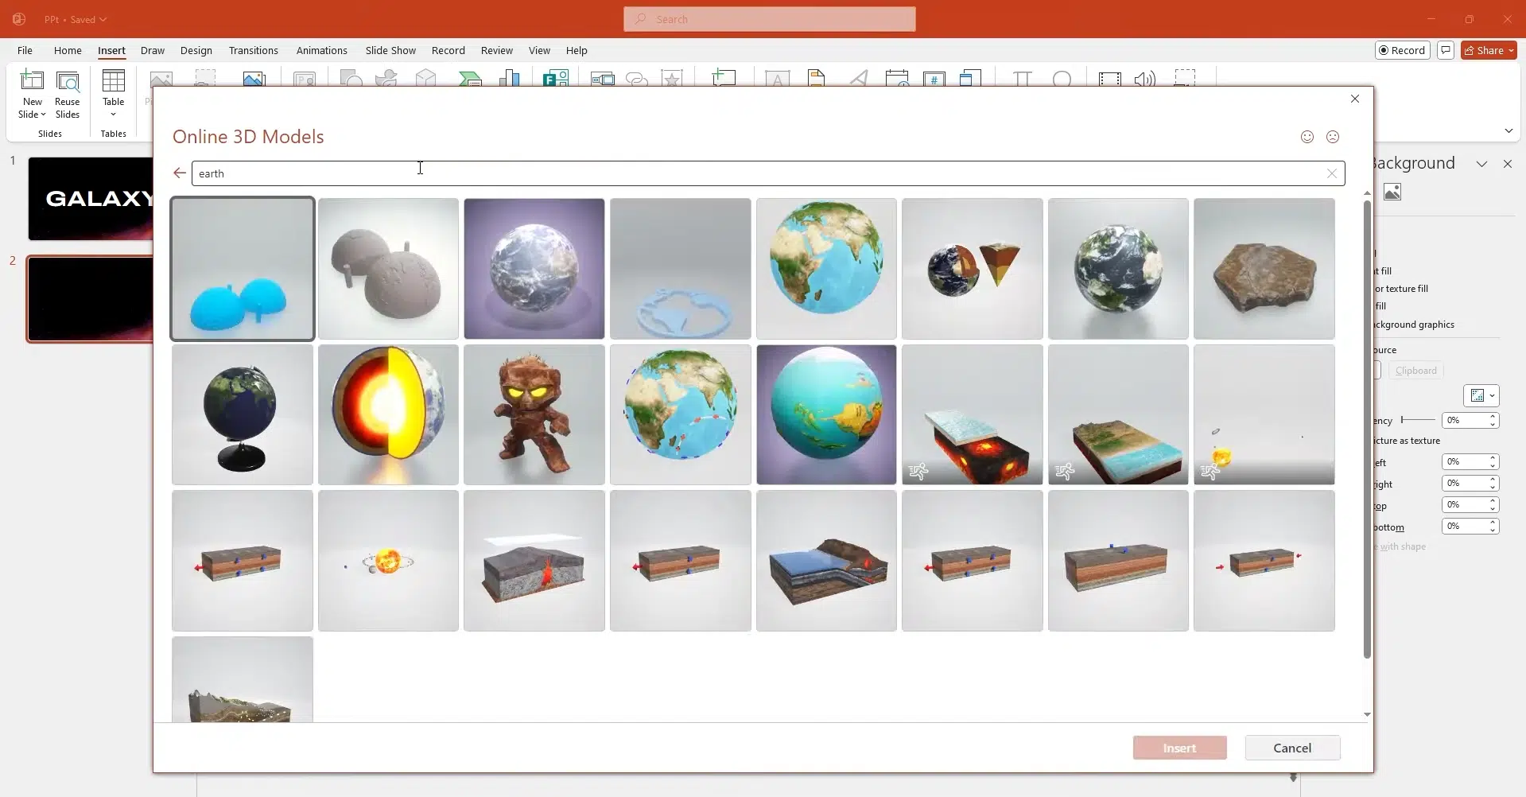
Task: Click the Audio icon in the ribbon
Action: 1145,78
